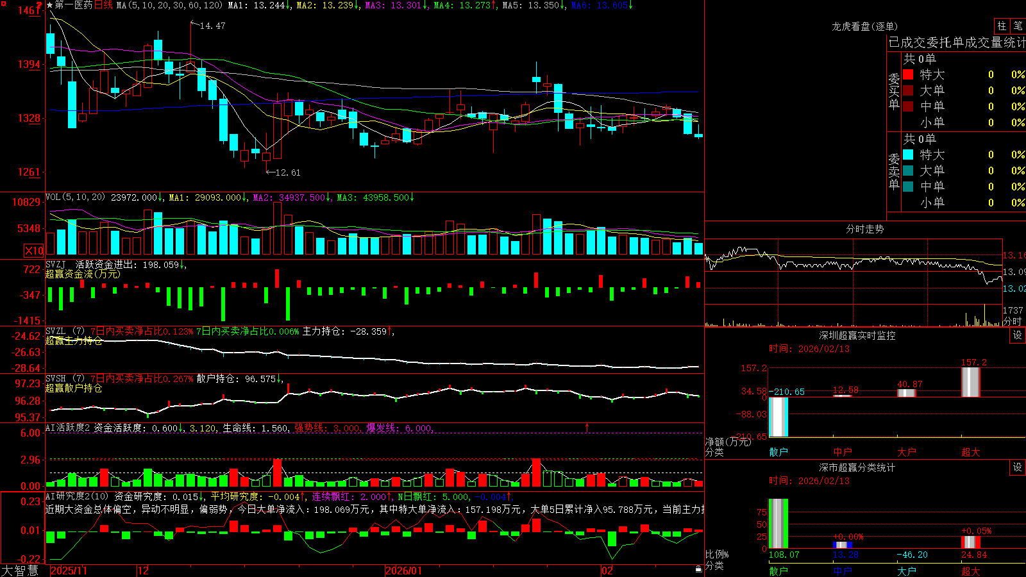Image resolution: width=1026 pixels, height=577 pixels.
Task: Select the 龙虎看盘(逐单) panel title
Action: click(x=864, y=26)
